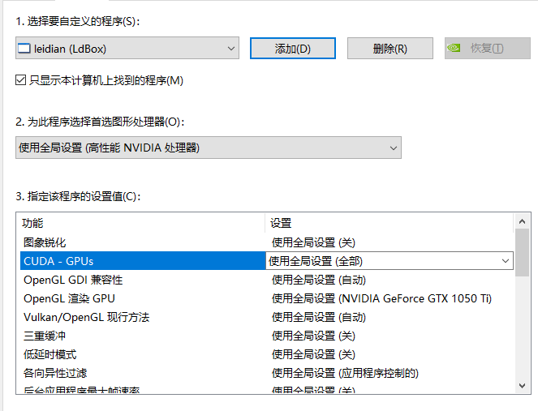Screen dimensions: 538x411
Task: Toggle the show only programs found checkbox
Action: tap(21, 80)
